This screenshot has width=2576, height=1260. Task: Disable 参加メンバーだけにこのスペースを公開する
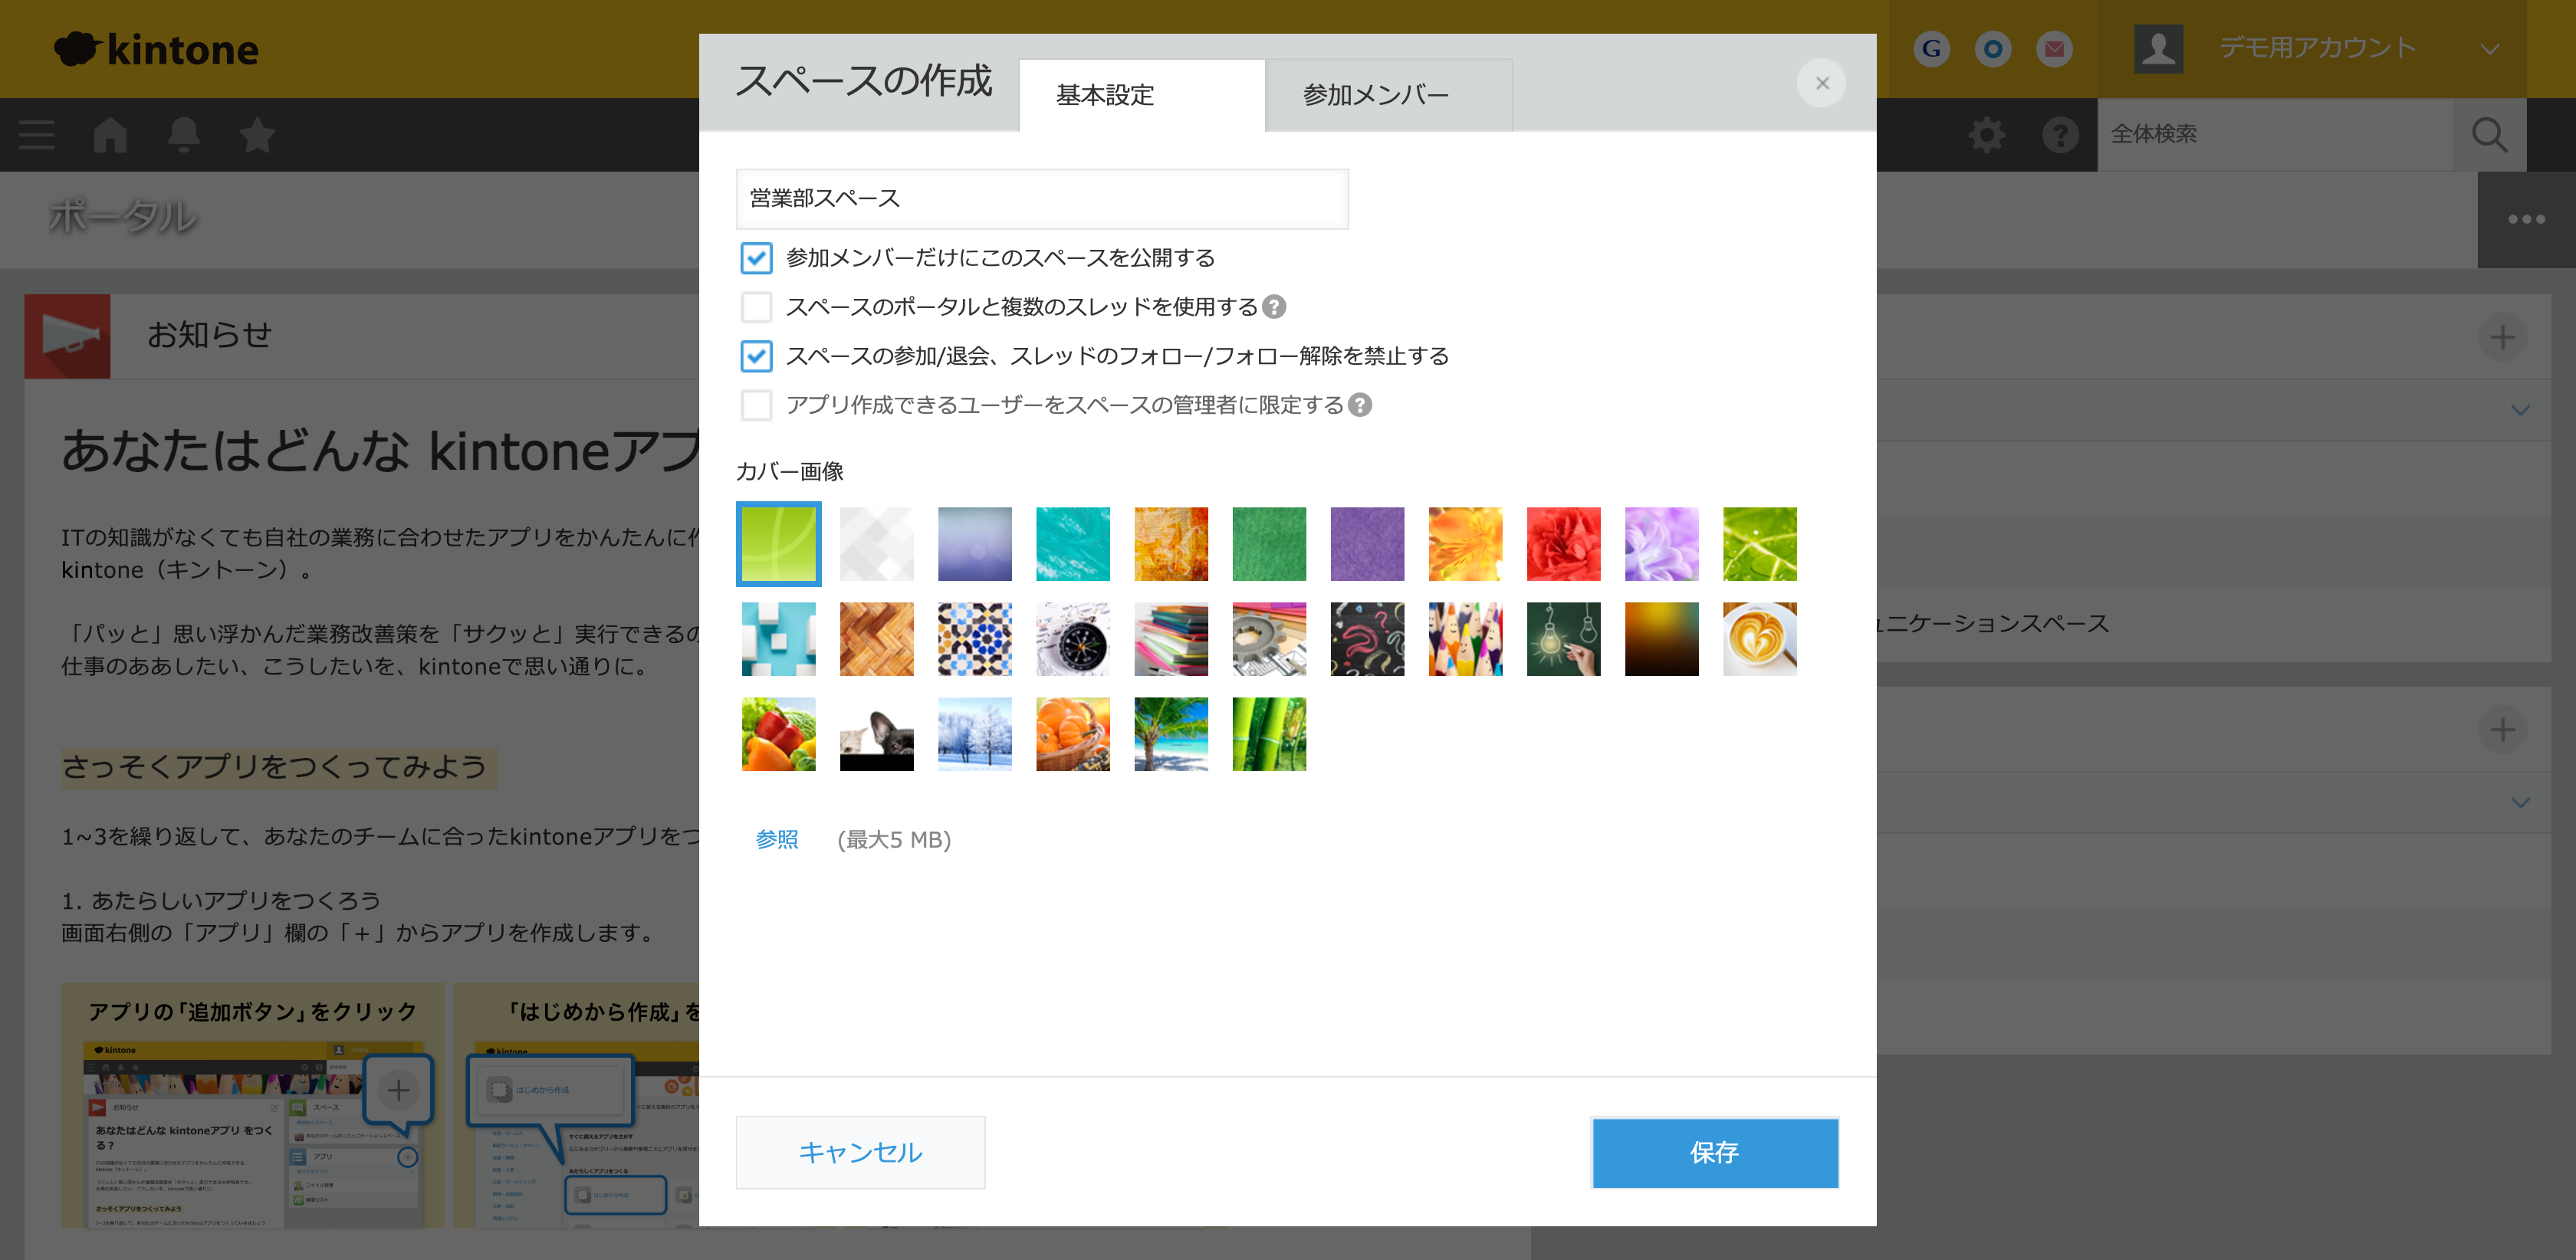pyautogui.click(x=757, y=258)
